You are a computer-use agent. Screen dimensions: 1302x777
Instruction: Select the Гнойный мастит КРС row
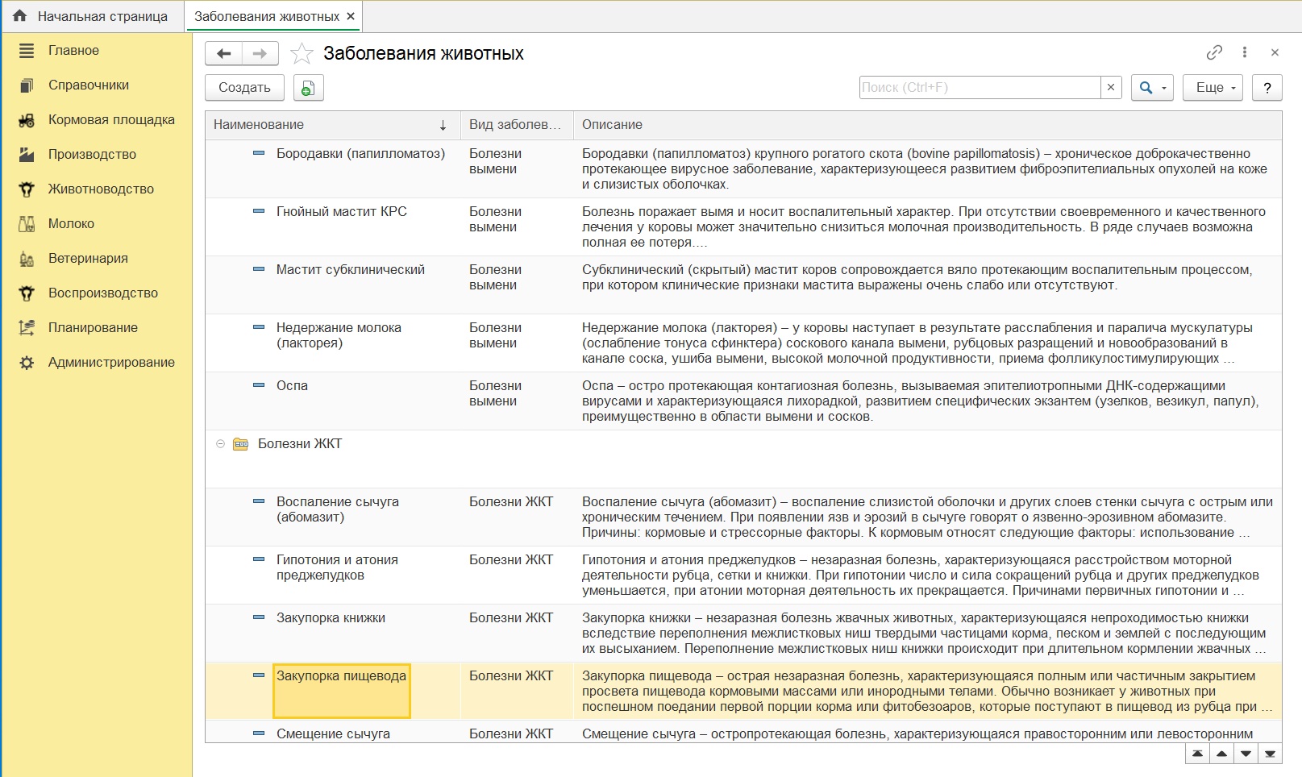coord(342,212)
